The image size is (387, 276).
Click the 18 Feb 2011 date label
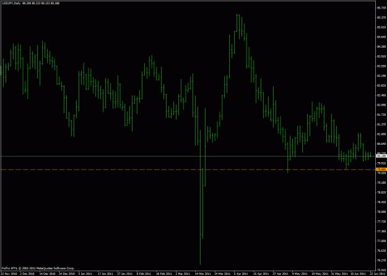coord(163,274)
